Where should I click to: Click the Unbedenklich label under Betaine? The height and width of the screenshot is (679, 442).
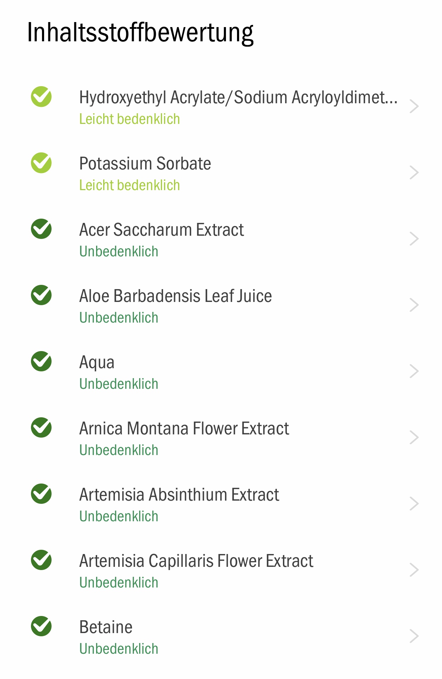point(119,649)
